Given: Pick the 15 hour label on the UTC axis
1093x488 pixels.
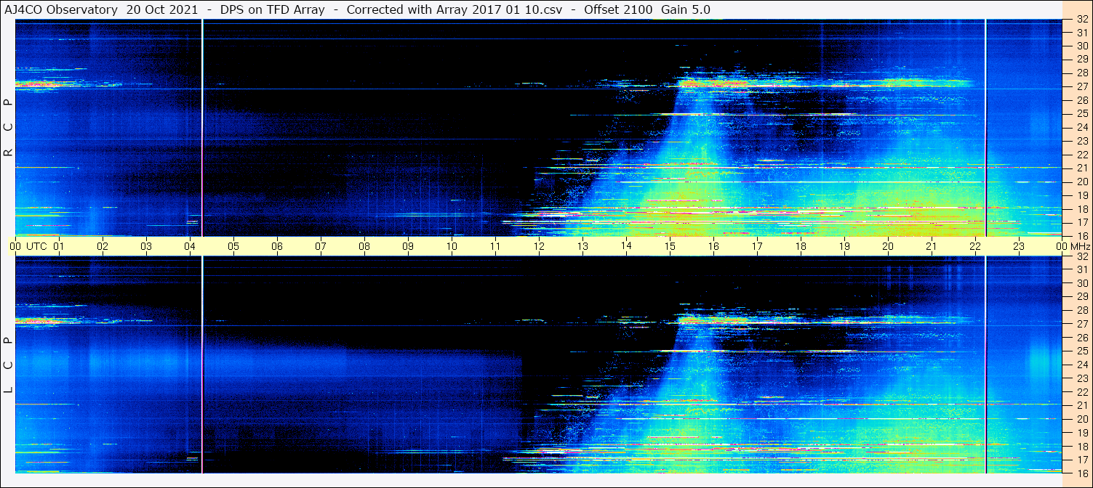Looking at the screenshot, I should click(x=670, y=246).
